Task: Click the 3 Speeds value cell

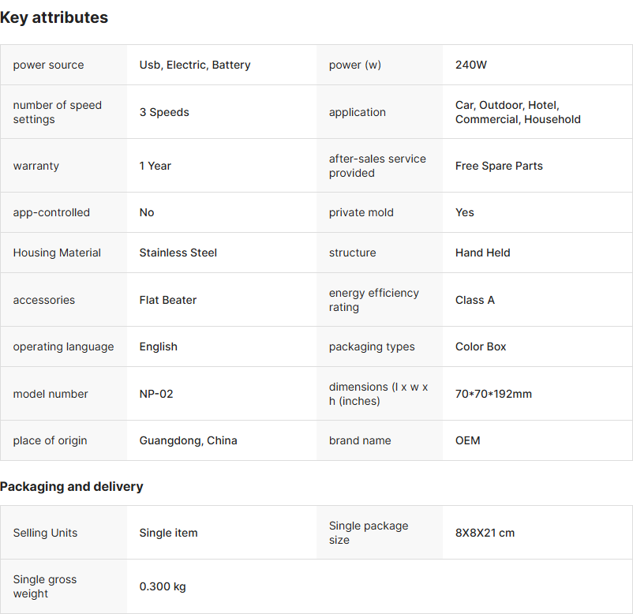Action: click(x=164, y=112)
